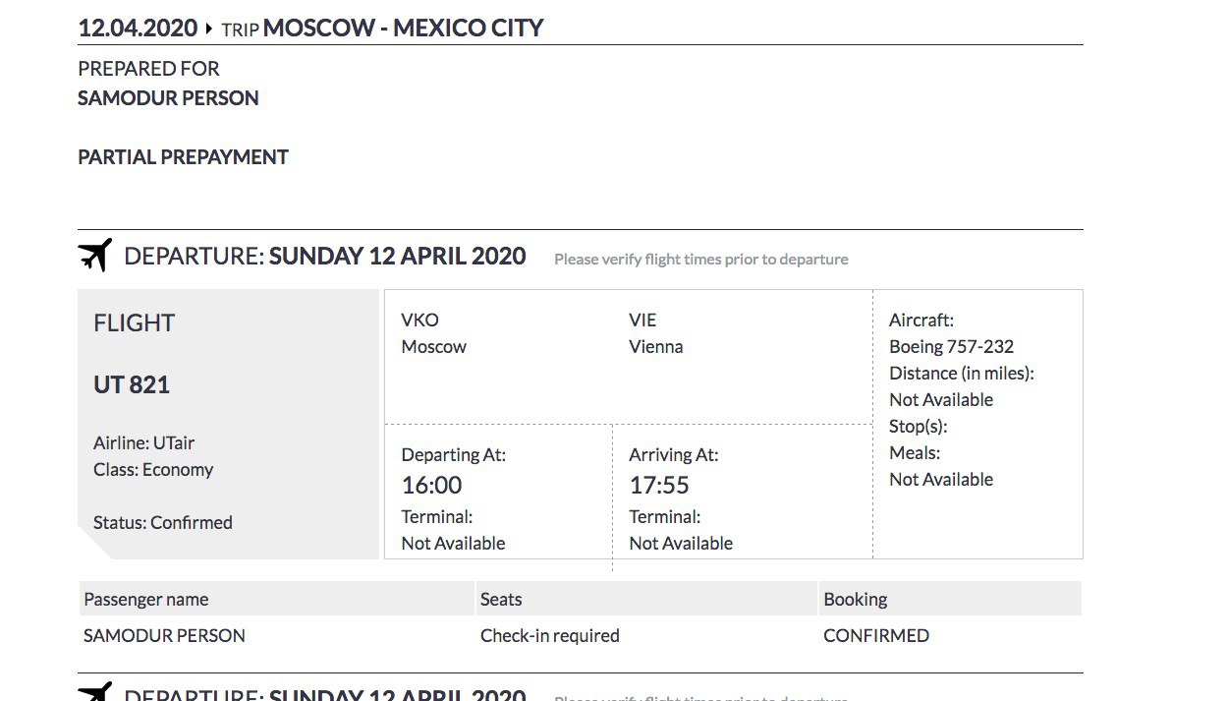Click the date 12.04.2020 in the header

point(138,28)
